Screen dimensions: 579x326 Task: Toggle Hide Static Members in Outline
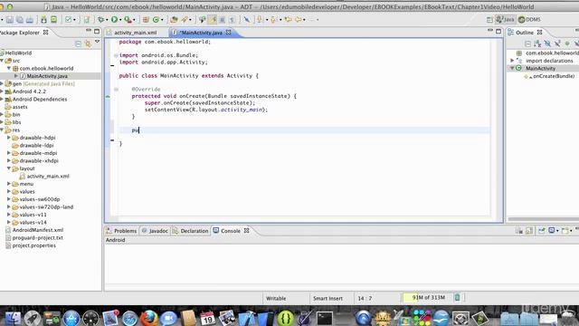point(557,44)
